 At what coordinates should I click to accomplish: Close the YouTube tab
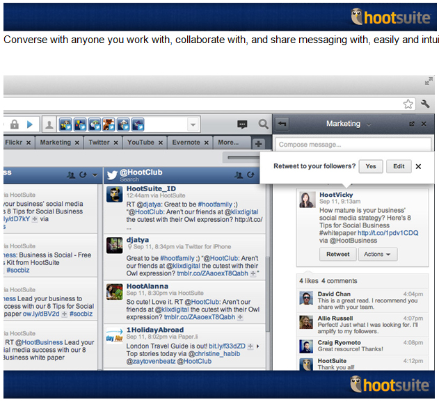point(161,143)
